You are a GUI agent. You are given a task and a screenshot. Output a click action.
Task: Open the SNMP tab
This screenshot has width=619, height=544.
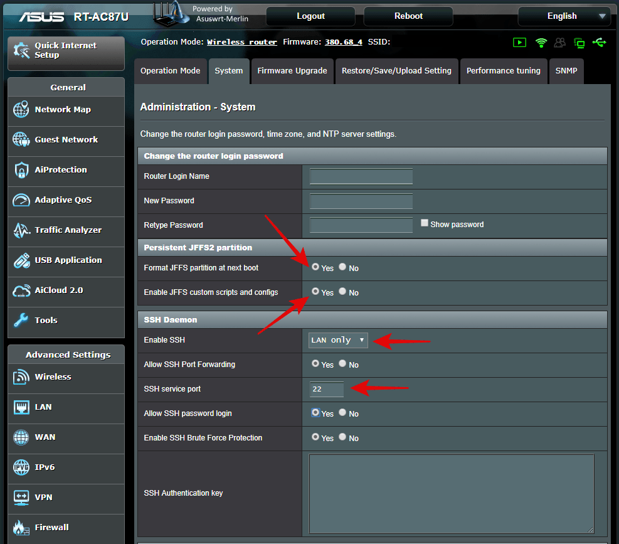tap(566, 71)
